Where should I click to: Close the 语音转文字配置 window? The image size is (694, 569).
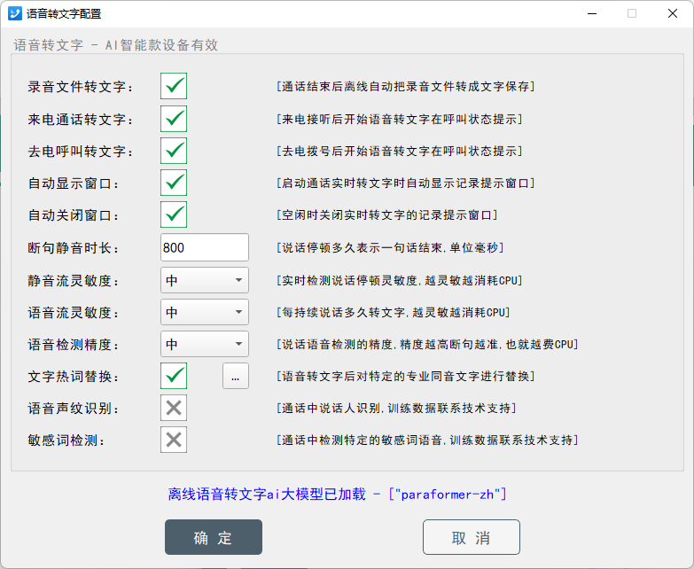coord(673,13)
